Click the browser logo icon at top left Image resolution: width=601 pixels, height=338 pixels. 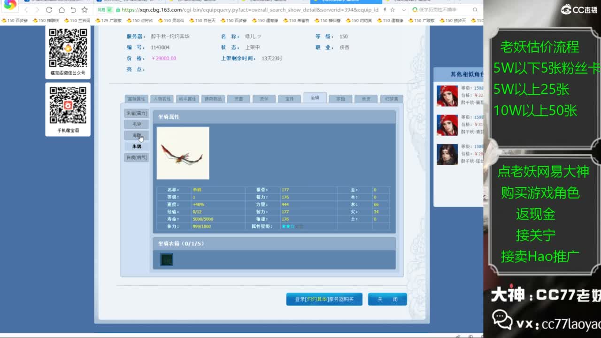(9, 6)
